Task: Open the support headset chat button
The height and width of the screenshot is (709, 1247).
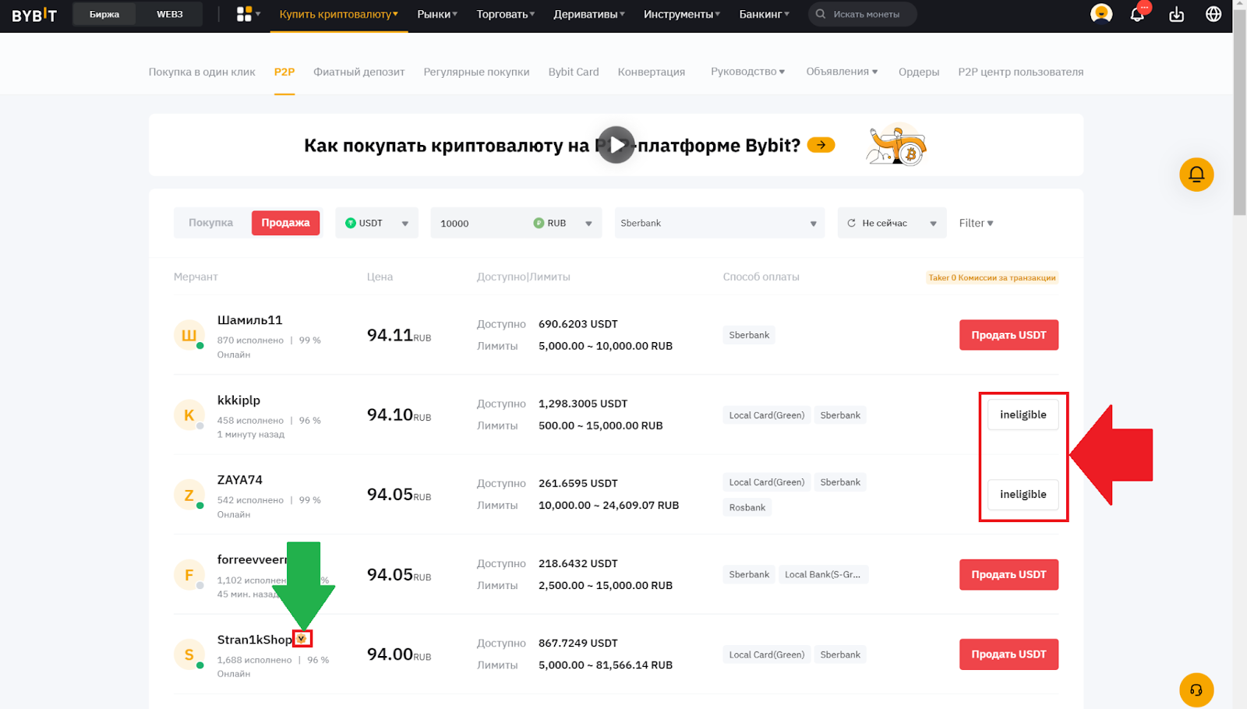Action: coord(1196,690)
